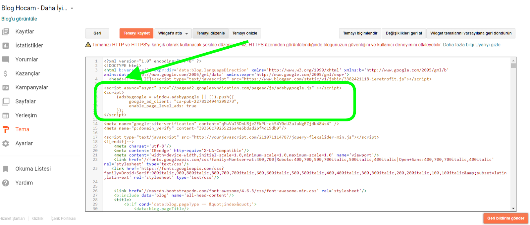Click the Yorumlar comment bubble icon
The image size is (530, 225).
click(x=6, y=60)
